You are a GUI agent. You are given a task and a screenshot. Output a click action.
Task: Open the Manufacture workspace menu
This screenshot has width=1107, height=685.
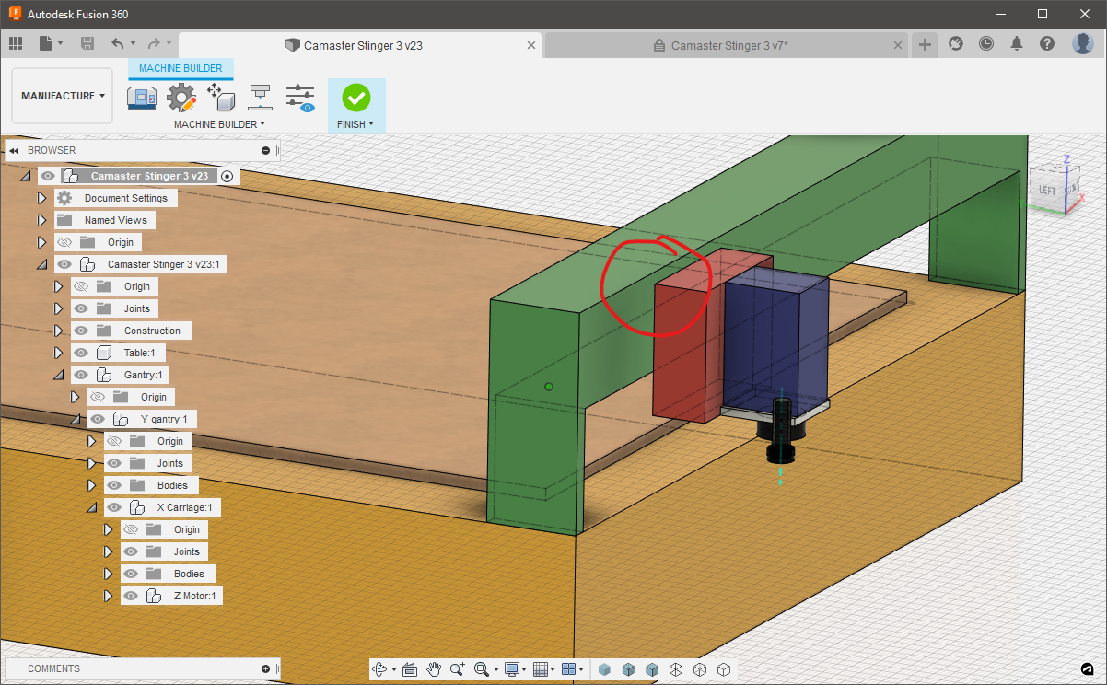[62, 95]
